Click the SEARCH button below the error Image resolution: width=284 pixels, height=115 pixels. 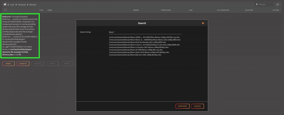point(23,63)
